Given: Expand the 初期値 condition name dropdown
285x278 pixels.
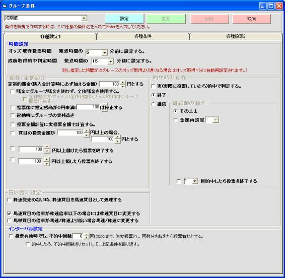Looking at the screenshot, I should coord(84,18).
